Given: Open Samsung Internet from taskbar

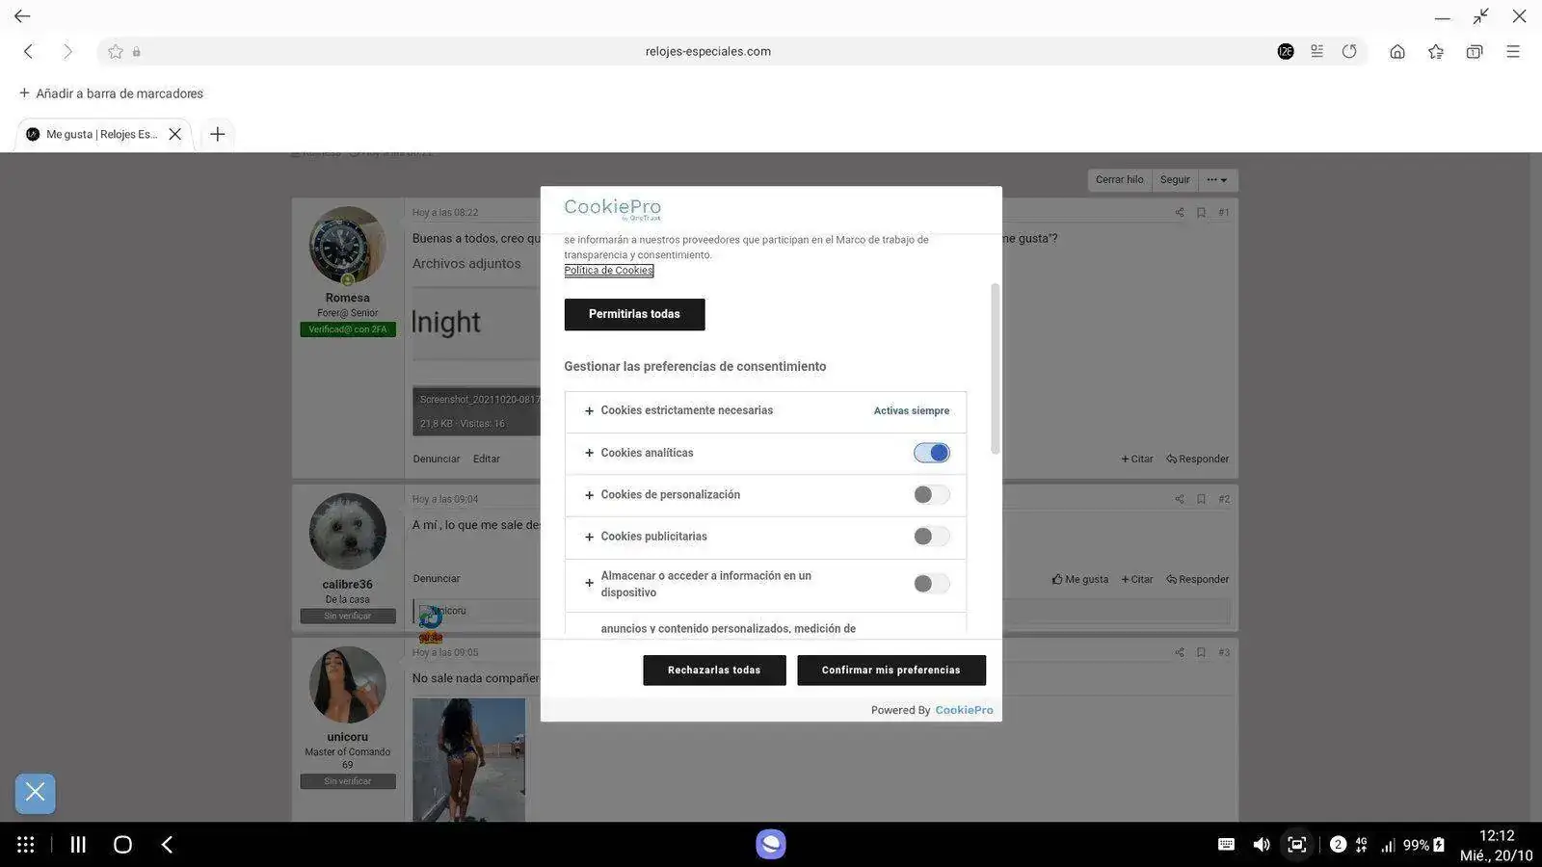Looking at the screenshot, I should (771, 845).
